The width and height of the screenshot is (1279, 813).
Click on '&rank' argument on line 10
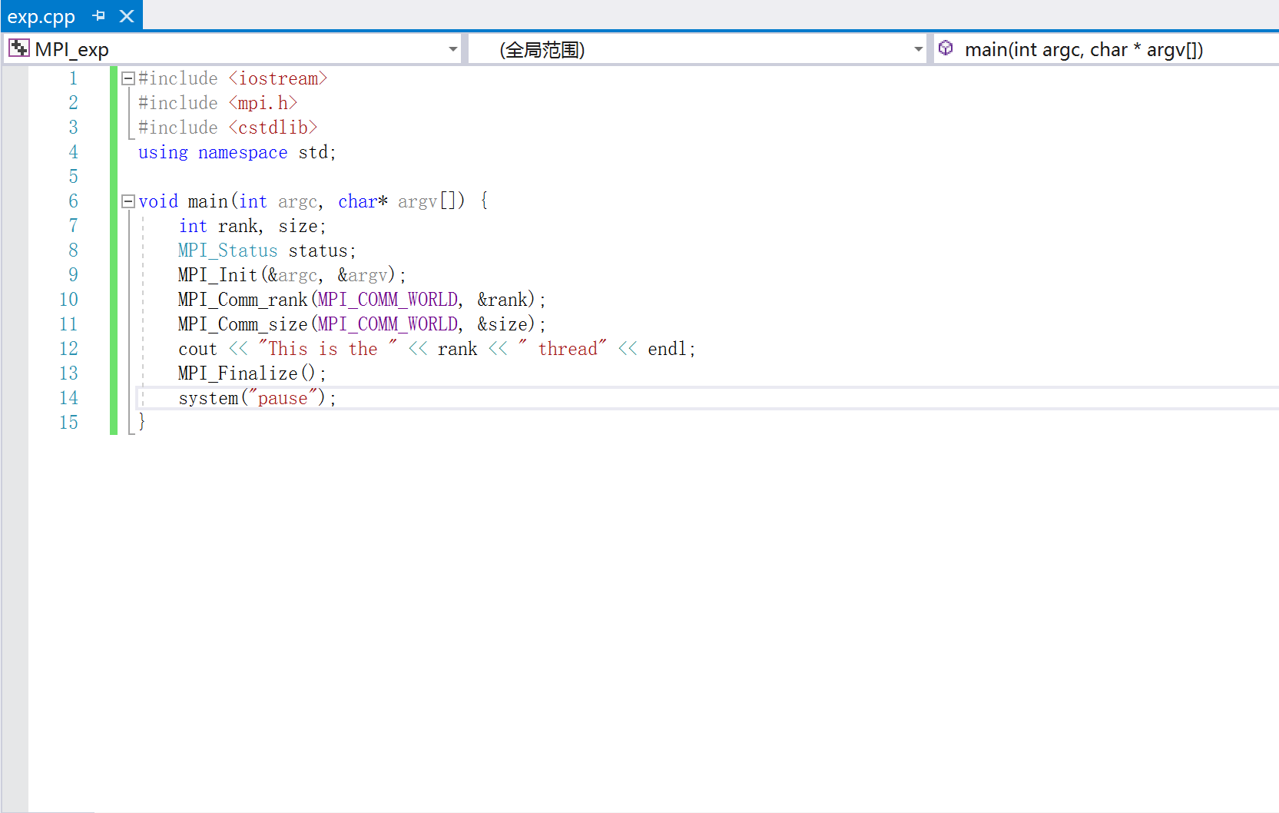(502, 300)
